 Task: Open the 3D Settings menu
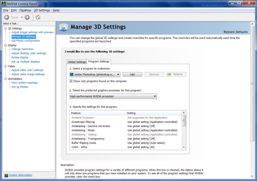(42, 10)
